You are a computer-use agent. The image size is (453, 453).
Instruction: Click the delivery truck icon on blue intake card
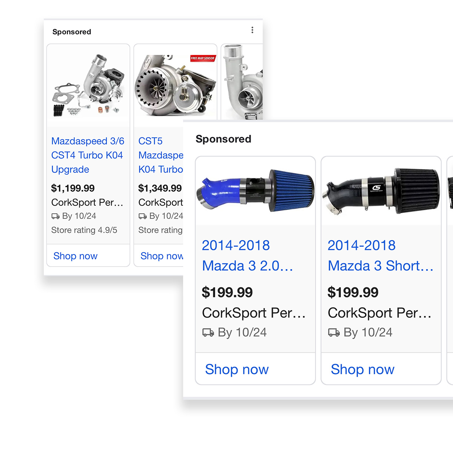pyautogui.click(x=208, y=333)
